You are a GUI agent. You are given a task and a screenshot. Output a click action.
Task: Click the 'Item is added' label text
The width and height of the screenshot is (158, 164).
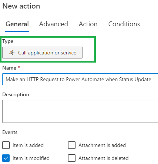tap(28, 145)
